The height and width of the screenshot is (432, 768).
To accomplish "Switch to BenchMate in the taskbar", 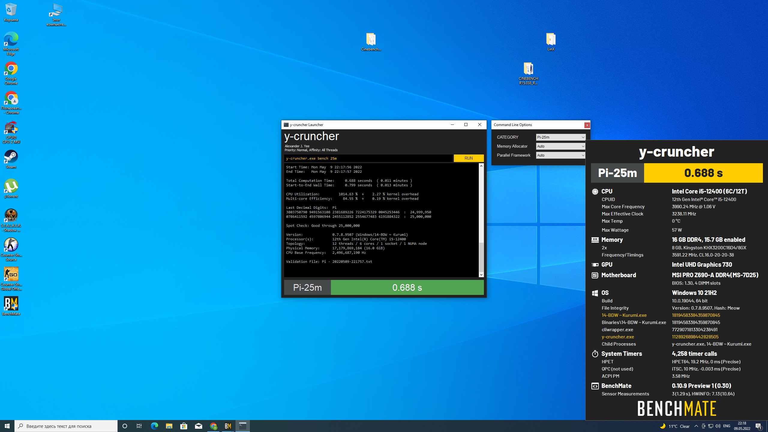I will click(228, 426).
